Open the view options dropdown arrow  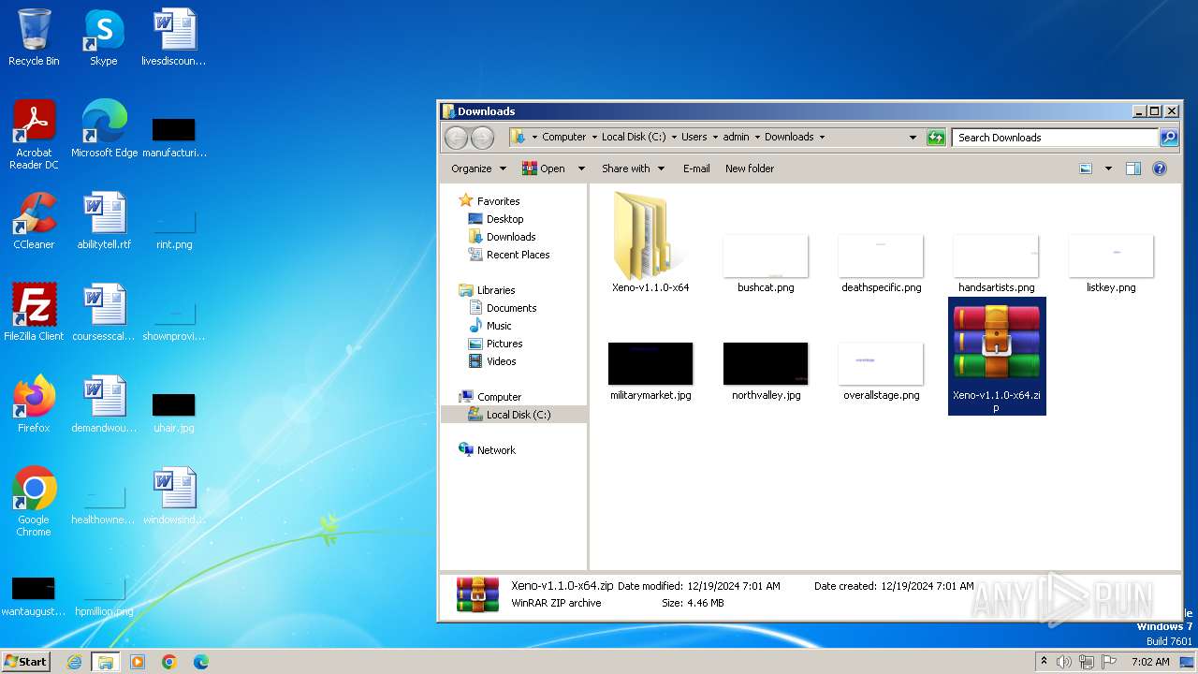(1108, 168)
